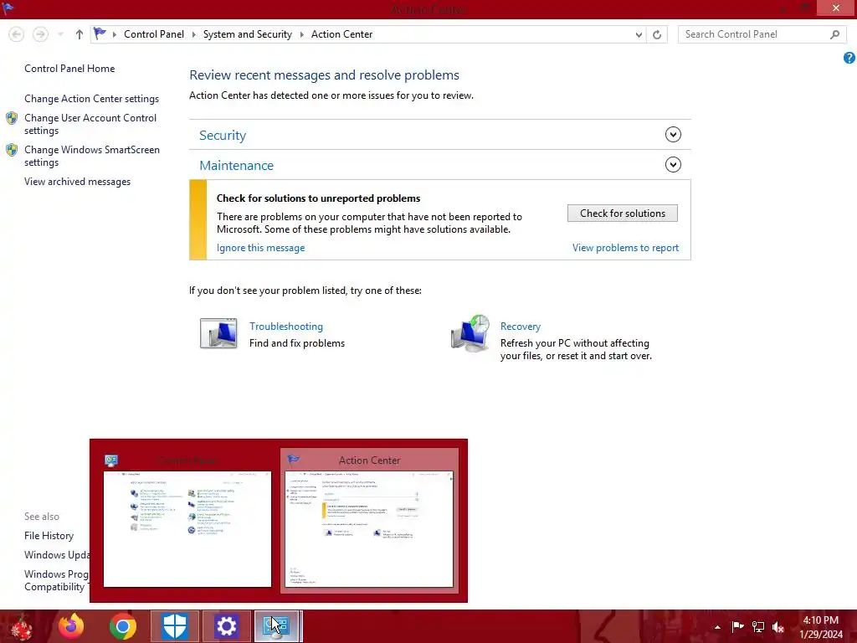
Task: Expand arrow after Control Panel breadcrumb
Action: [193, 34]
